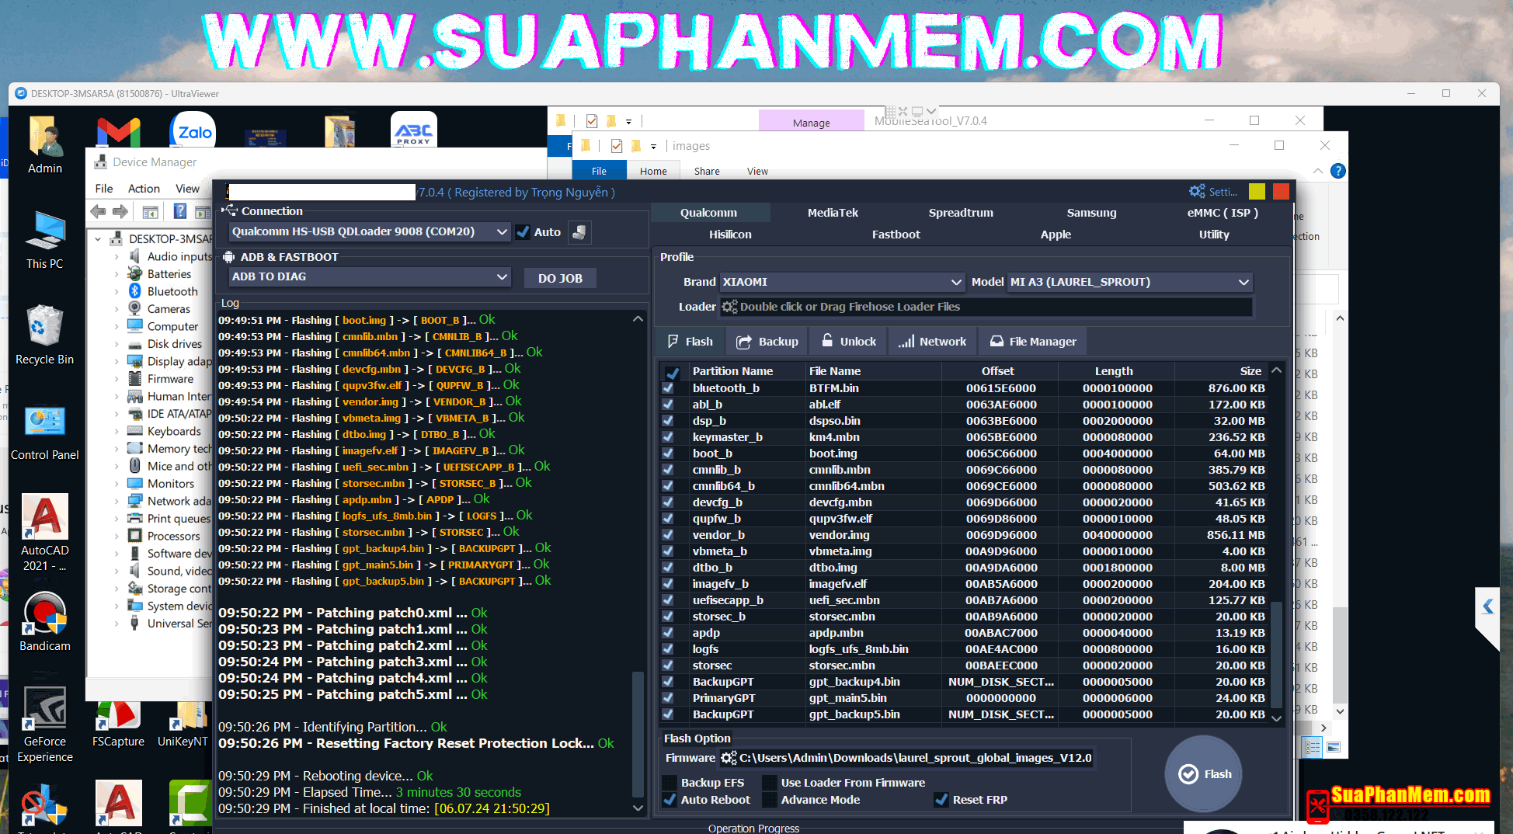This screenshot has height=834, width=1513.
Task: Expand Processors node in Device Manager
Action: pyautogui.click(x=117, y=537)
